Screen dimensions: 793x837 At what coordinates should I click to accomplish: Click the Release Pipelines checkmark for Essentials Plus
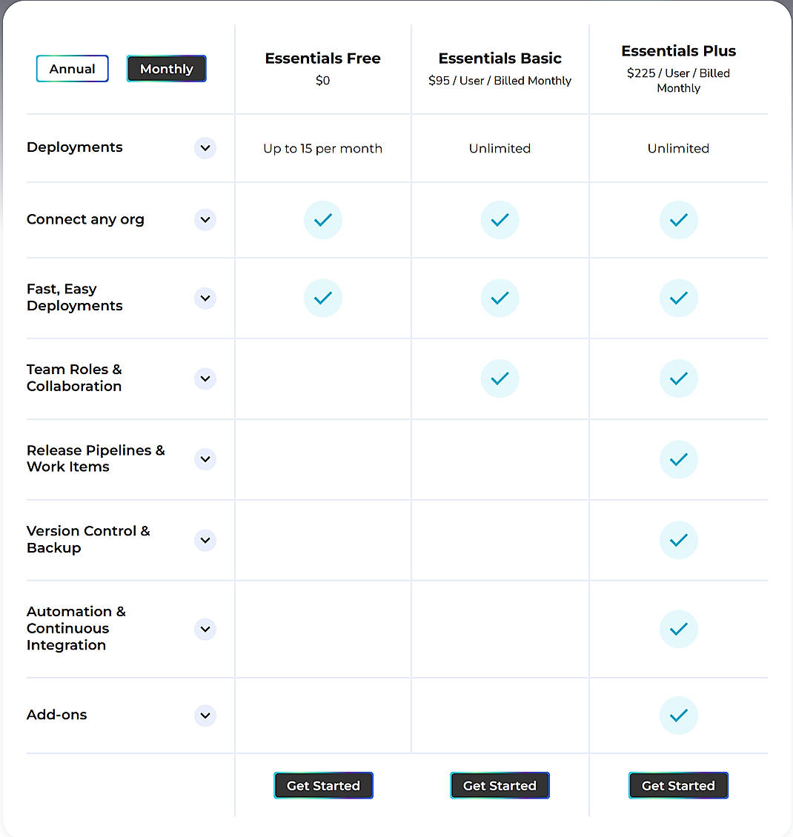pos(678,459)
